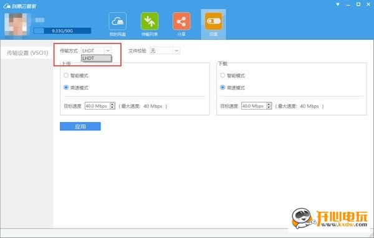Click download target speed input field
This screenshot has height=238, width=374.
point(254,106)
